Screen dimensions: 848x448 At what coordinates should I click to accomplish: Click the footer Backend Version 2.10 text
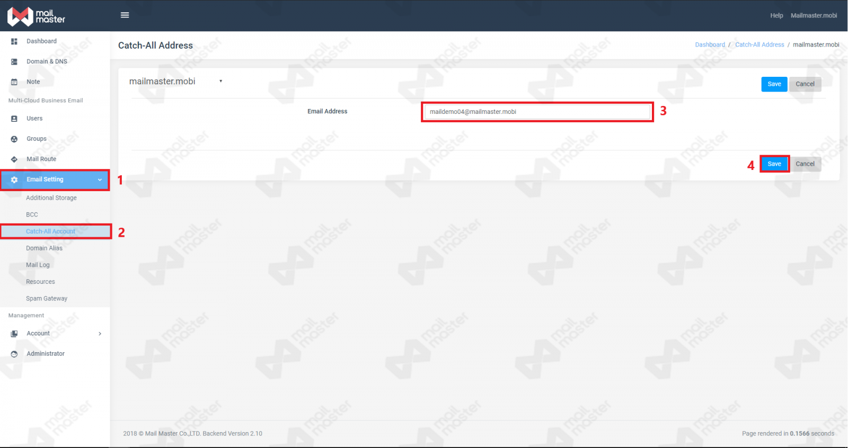(233, 434)
